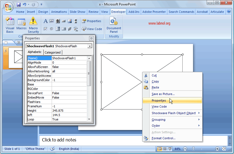Click the zoom slider handle
This screenshot has height=154, width=234.
pyautogui.click(x=194, y=149)
